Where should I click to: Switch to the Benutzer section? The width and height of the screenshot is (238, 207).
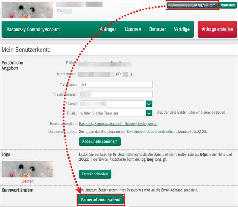(x=158, y=29)
